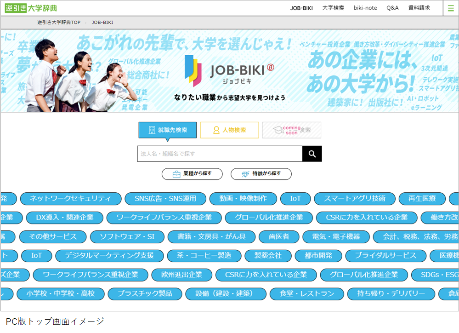Click the magnifier search button
Viewport: 459px width, 333px height.
point(312,154)
